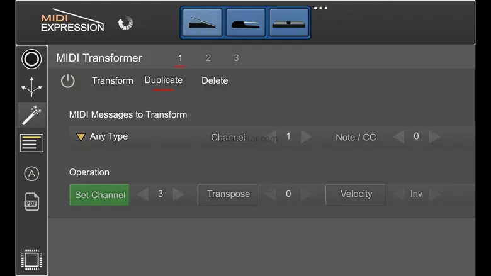Click the Operation section label
The height and width of the screenshot is (276, 491).
point(89,172)
